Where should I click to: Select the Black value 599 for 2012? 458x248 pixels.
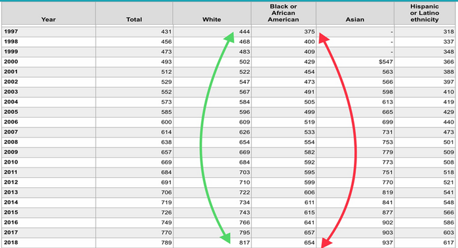309,183
